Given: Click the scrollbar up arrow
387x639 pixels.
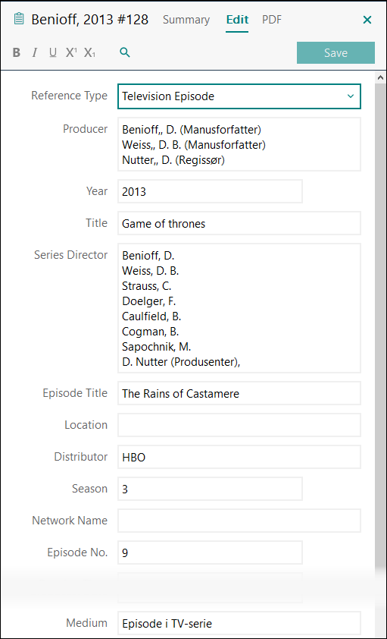Looking at the screenshot, I should coord(381,77).
